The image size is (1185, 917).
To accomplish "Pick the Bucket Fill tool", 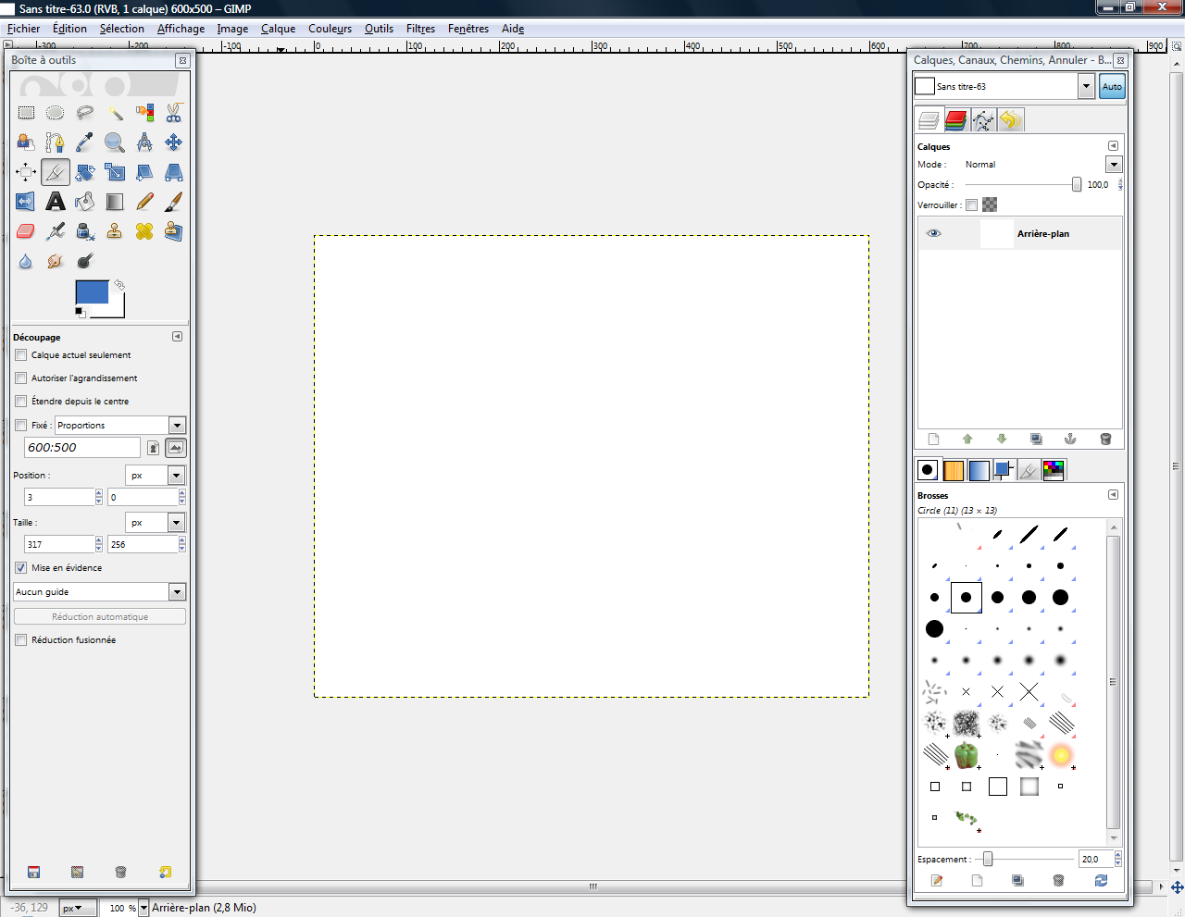I will [x=85, y=202].
